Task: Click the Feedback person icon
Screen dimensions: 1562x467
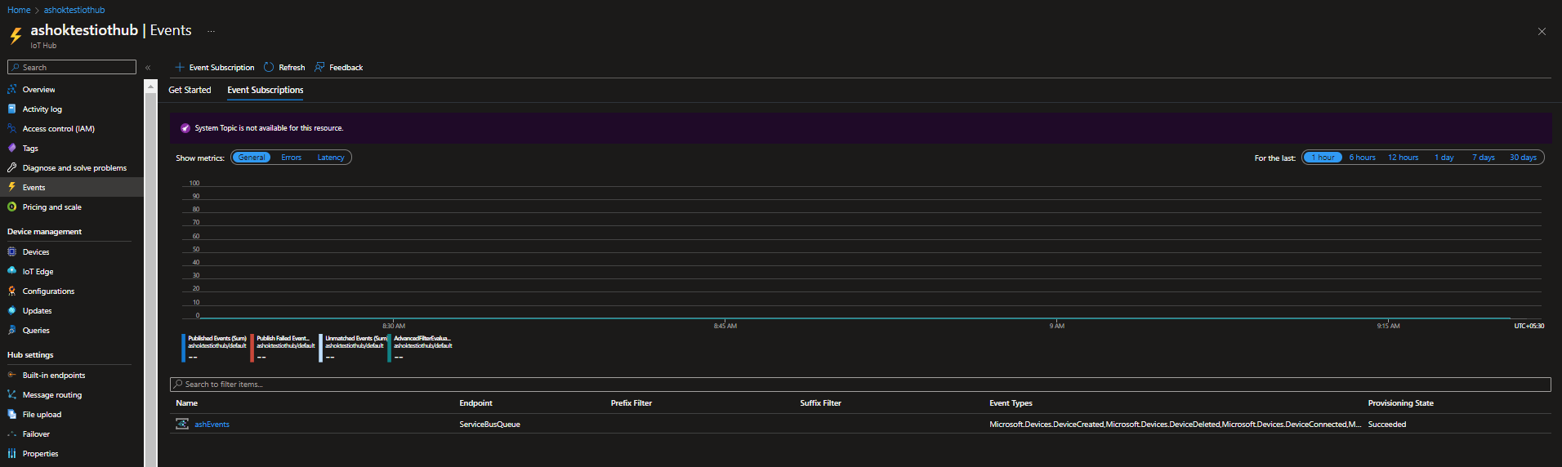Action: click(319, 67)
